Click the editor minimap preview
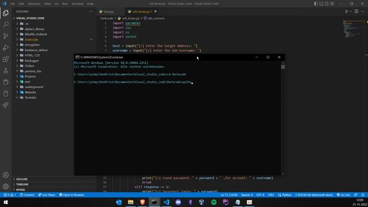Image resolution: width=368 pixels, height=207 pixels. [353, 29]
